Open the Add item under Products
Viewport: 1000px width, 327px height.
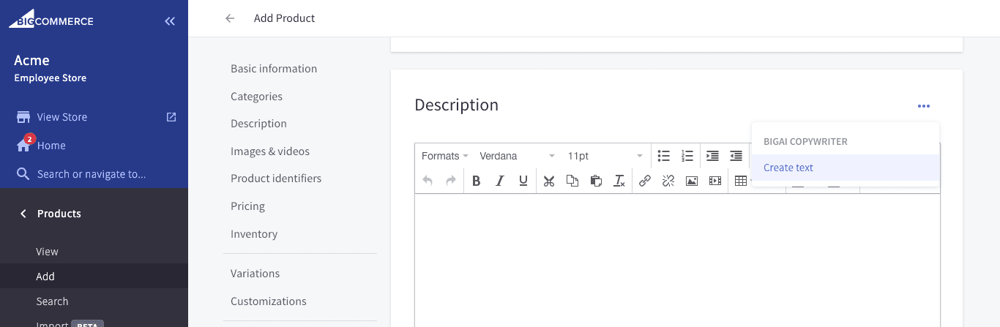pos(45,277)
